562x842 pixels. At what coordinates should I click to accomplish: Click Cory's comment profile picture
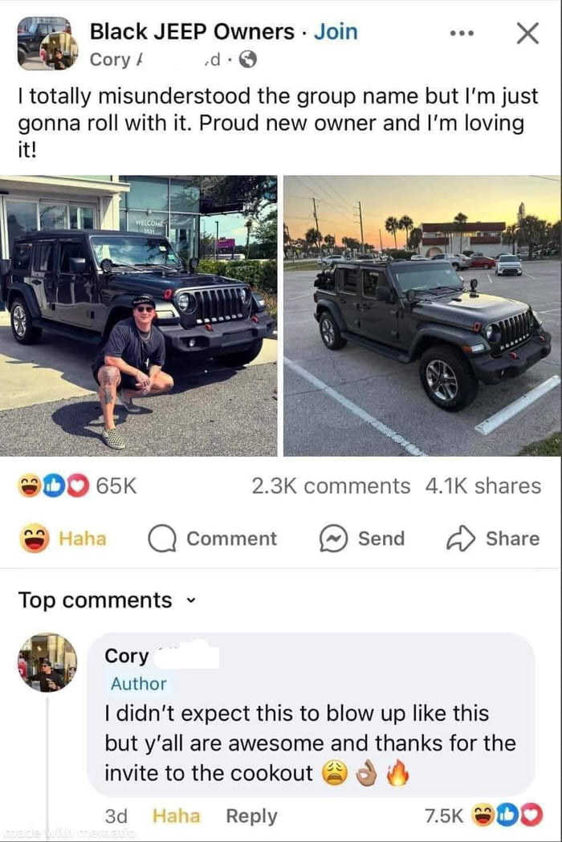(x=47, y=663)
